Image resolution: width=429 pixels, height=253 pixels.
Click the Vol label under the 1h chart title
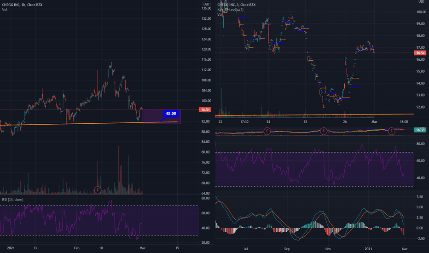click(5, 10)
